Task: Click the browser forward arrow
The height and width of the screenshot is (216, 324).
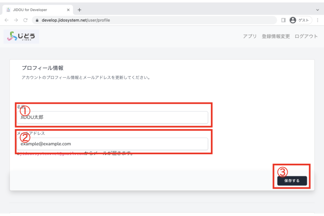Action: 16,20
